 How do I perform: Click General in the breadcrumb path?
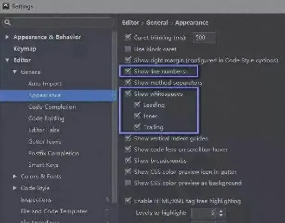(157, 22)
